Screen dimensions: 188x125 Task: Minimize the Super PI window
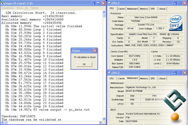pyautogui.click(x=93, y=3)
